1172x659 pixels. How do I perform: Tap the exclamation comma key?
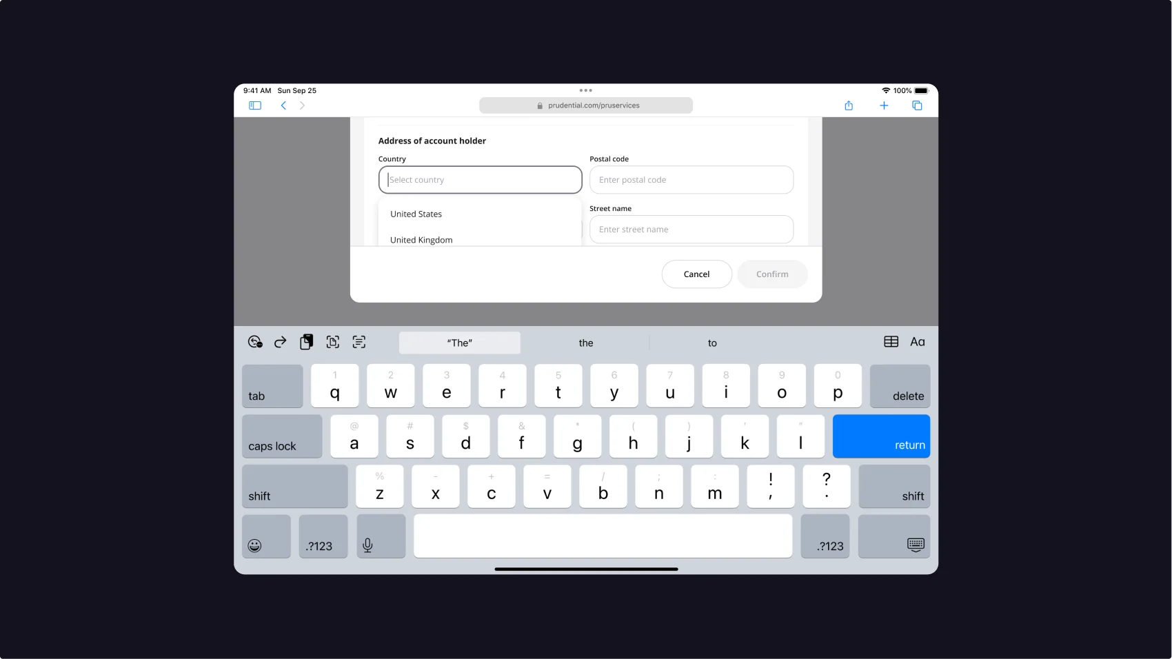click(x=771, y=487)
